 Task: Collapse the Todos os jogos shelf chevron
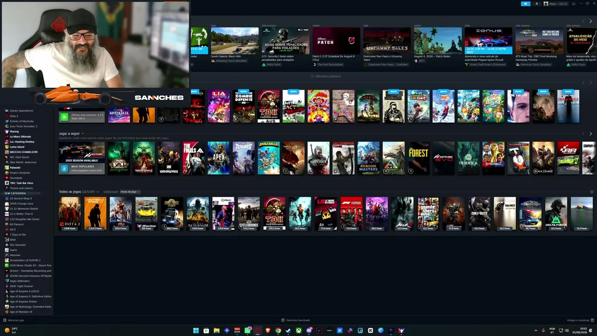click(x=591, y=192)
